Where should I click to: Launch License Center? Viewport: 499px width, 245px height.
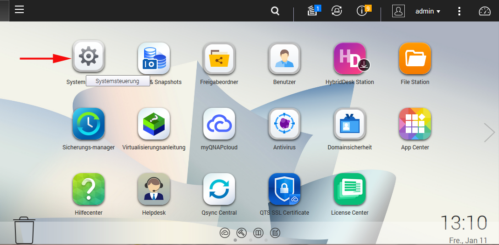[x=350, y=189]
